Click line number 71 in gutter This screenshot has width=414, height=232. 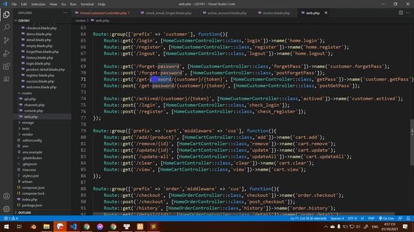[83, 79]
